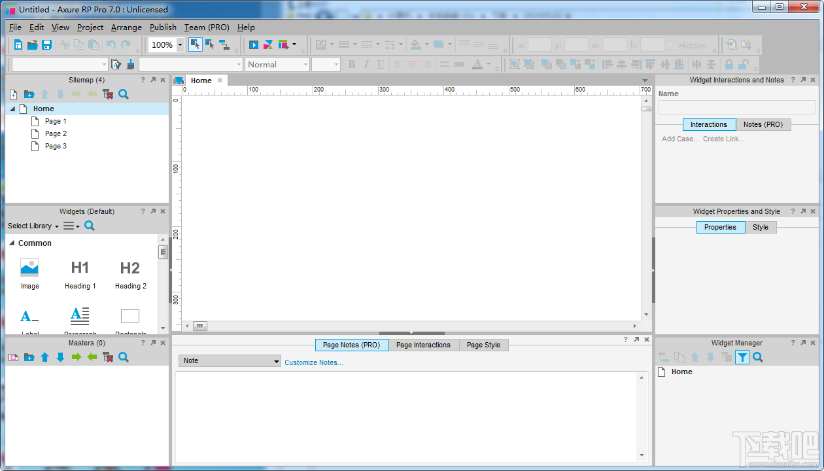Switch to Notes (PRO) tab

click(x=763, y=124)
